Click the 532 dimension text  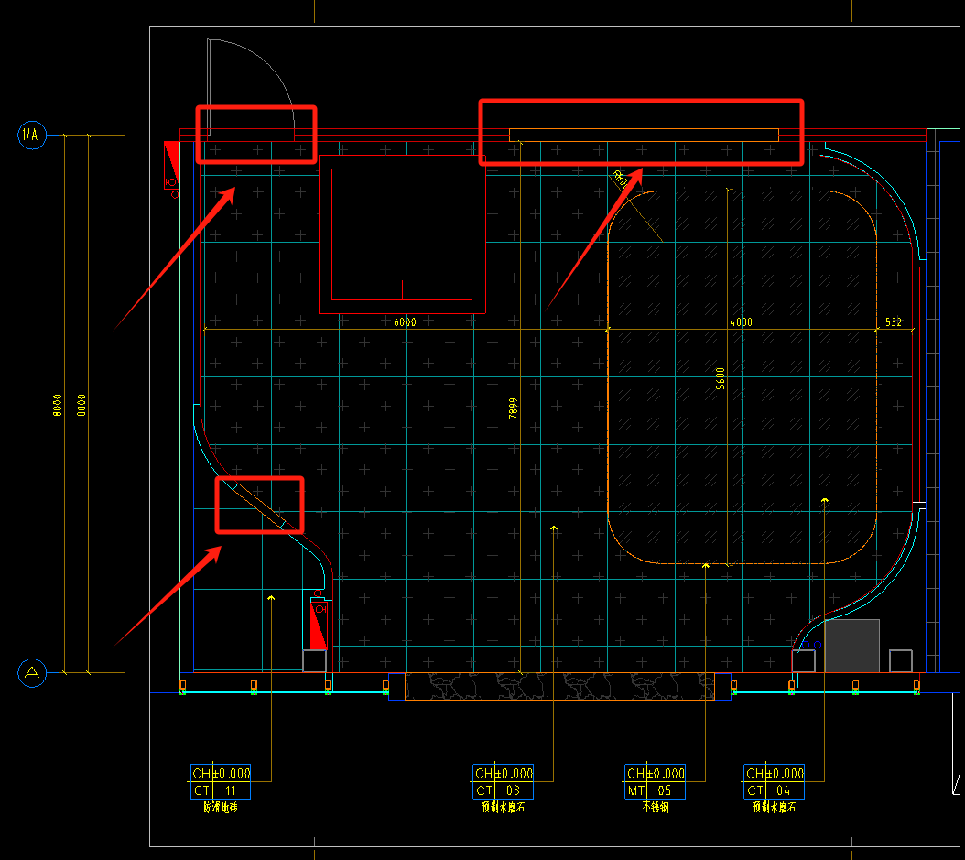coord(894,322)
